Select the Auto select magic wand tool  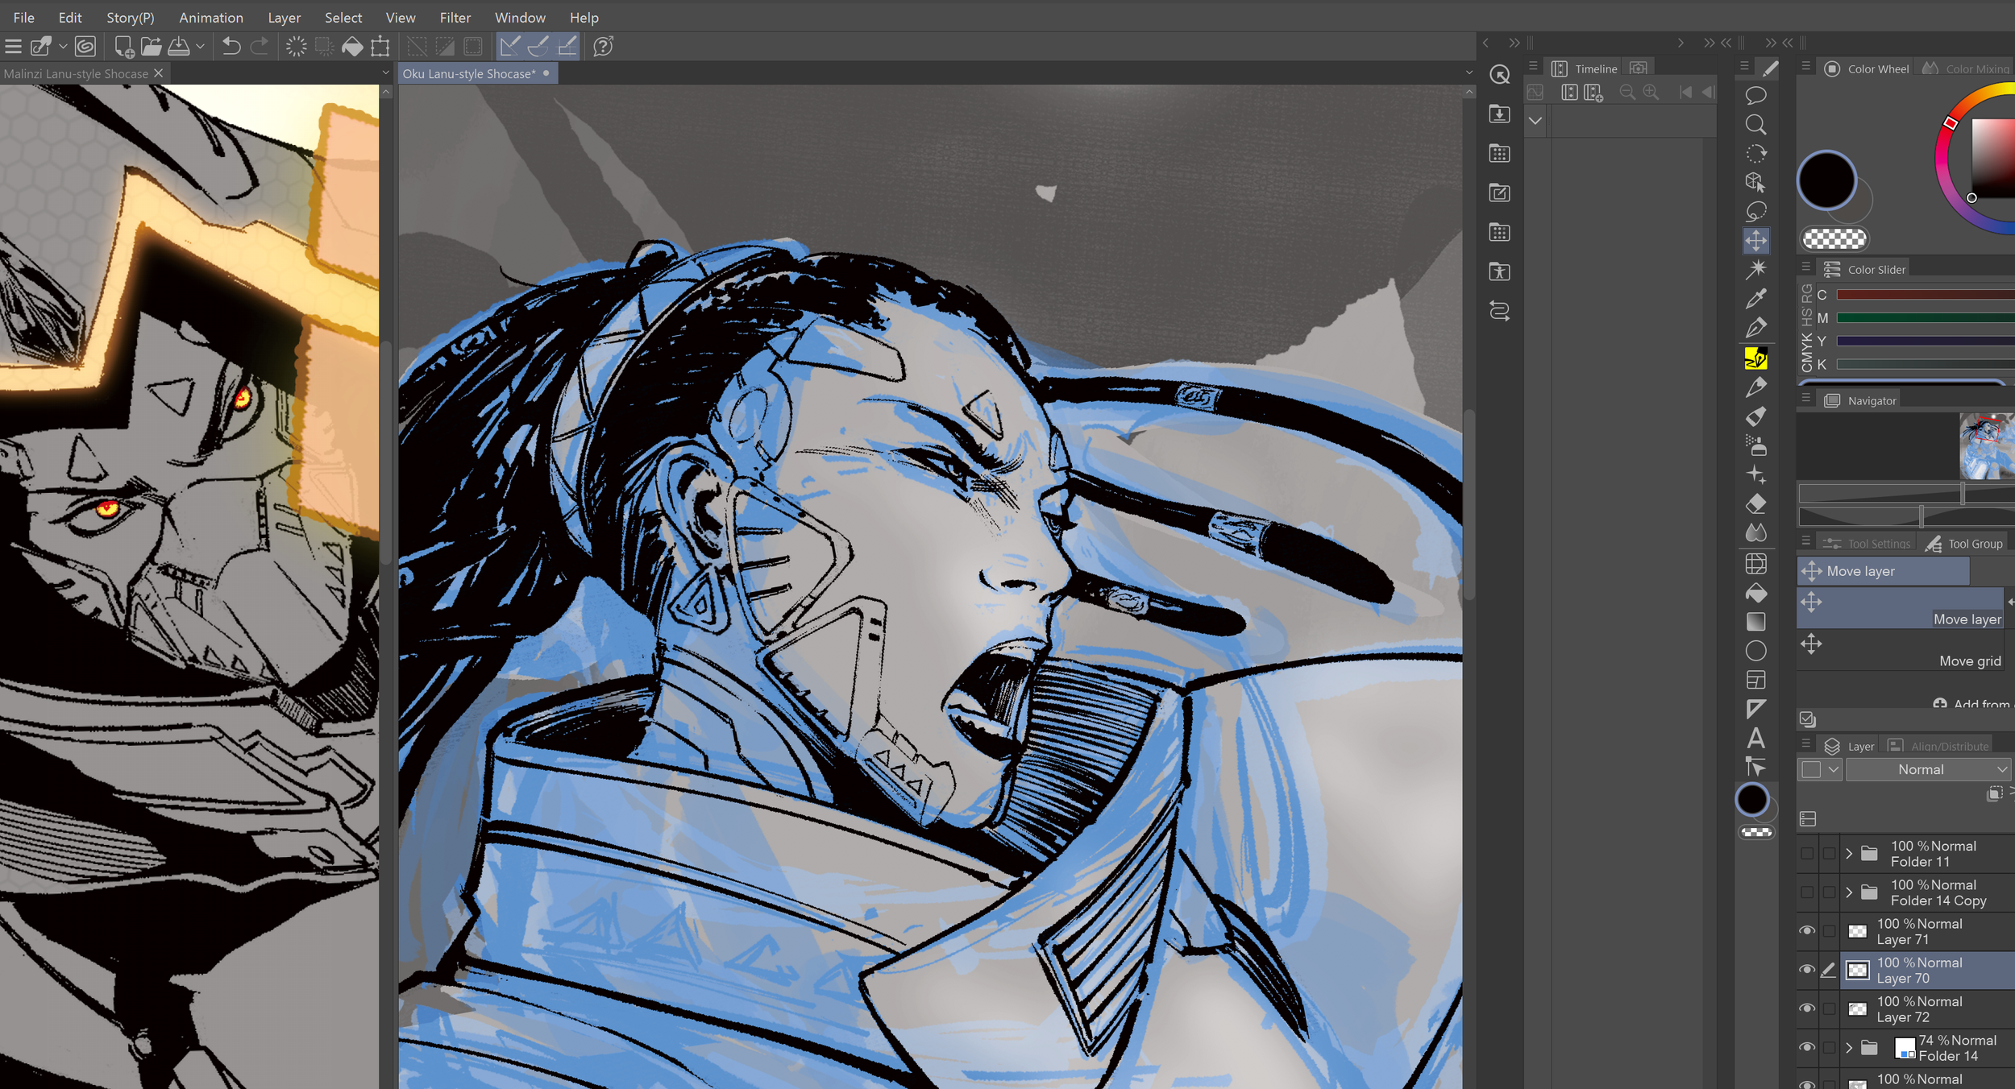click(1755, 270)
